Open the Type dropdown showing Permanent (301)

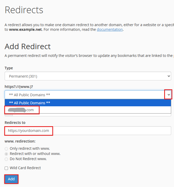[x=88, y=76]
